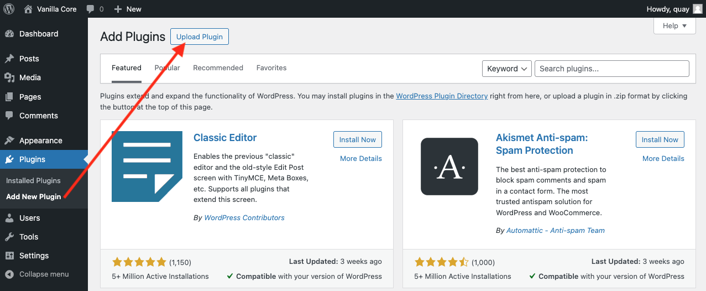The width and height of the screenshot is (706, 291).
Task: Open the WordPress Contributors author link
Action: [244, 217]
